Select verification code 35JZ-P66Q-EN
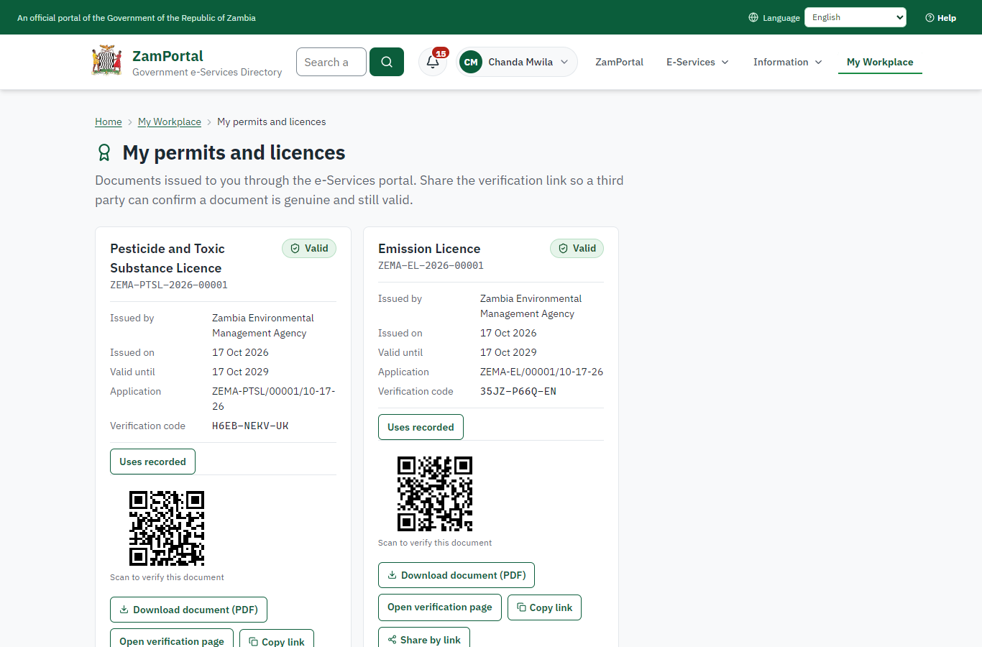The height and width of the screenshot is (647, 982). (x=518, y=392)
